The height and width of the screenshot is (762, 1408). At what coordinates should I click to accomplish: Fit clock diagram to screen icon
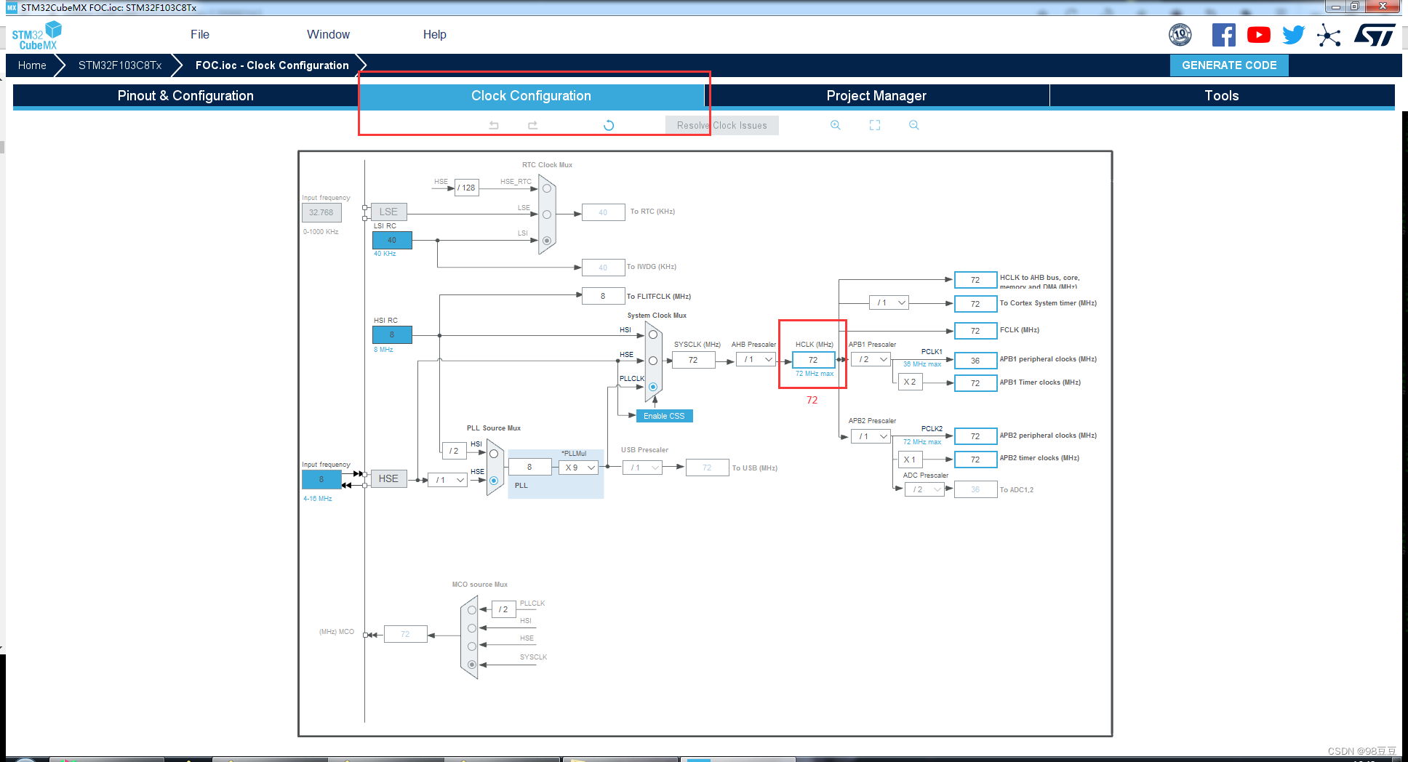pos(875,125)
